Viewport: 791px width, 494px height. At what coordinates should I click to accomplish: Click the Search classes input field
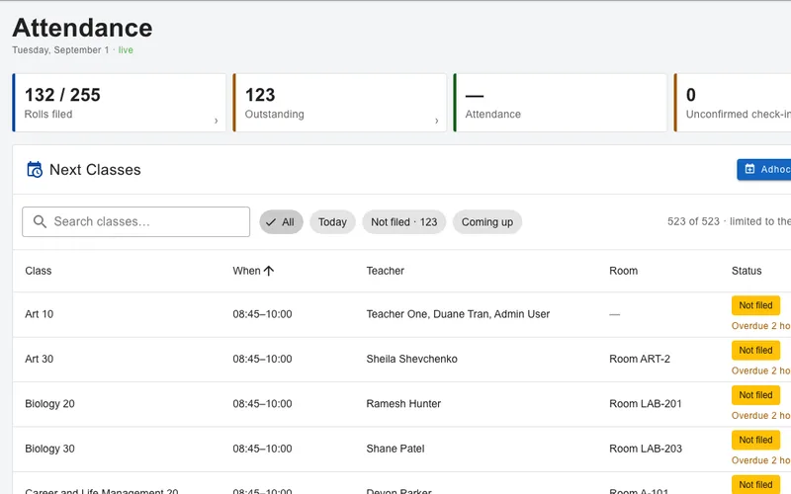click(135, 221)
